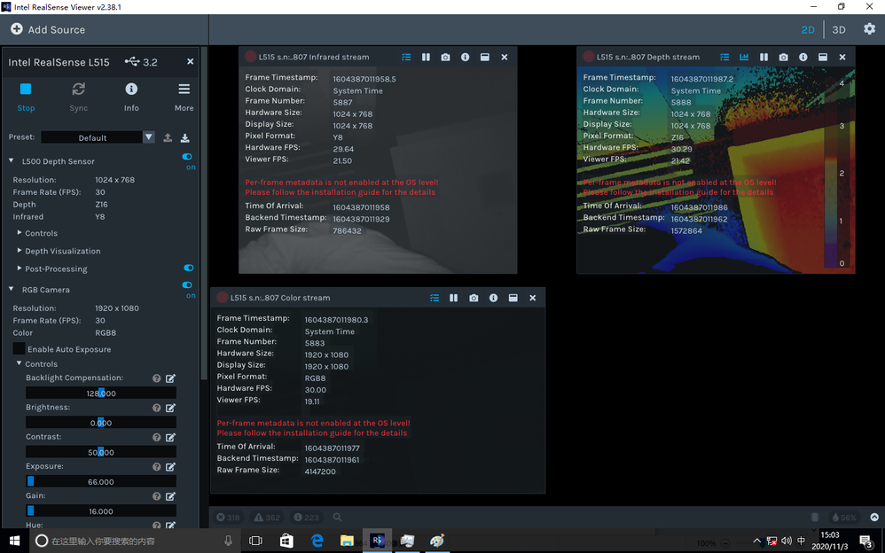Take snapshot of Depth stream
885x553 pixels.
pyautogui.click(x=783, y=57)
